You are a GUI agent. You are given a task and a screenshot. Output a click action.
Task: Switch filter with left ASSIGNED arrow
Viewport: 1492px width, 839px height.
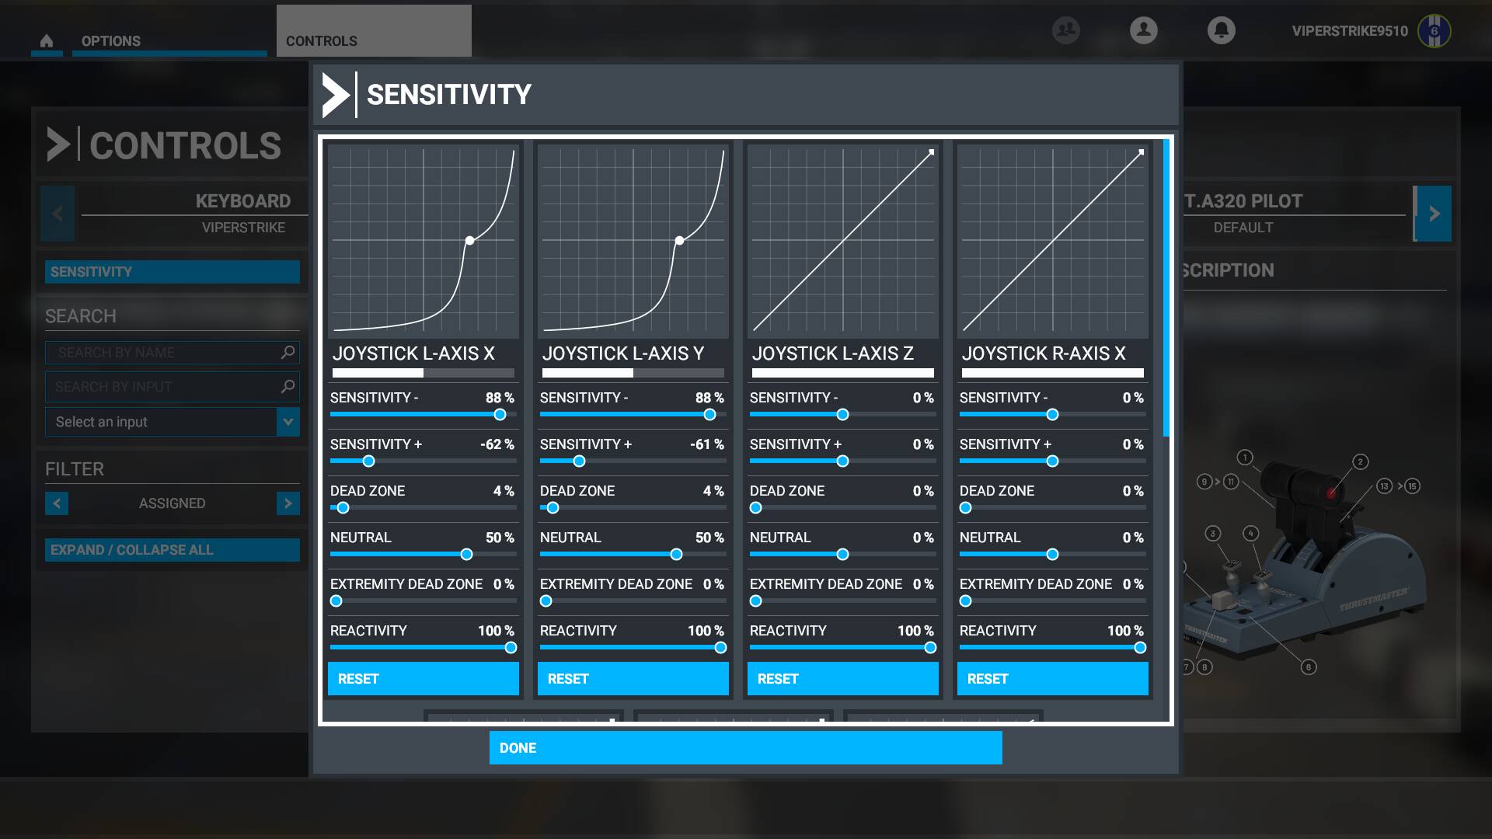57,503
